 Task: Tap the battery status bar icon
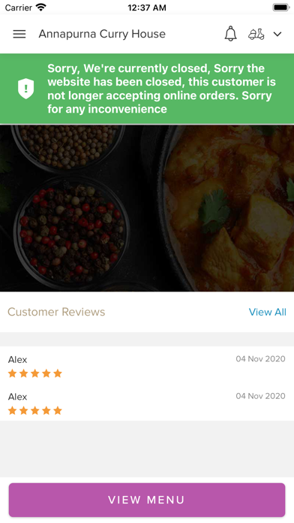[x=280, y=8]
